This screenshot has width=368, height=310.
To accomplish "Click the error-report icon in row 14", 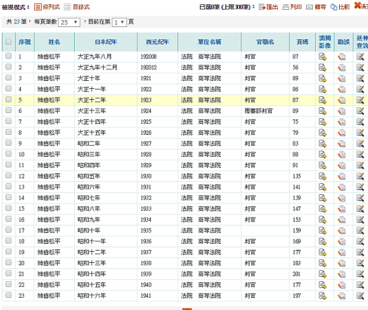I will pyautogui.click(x=342, y=198).
